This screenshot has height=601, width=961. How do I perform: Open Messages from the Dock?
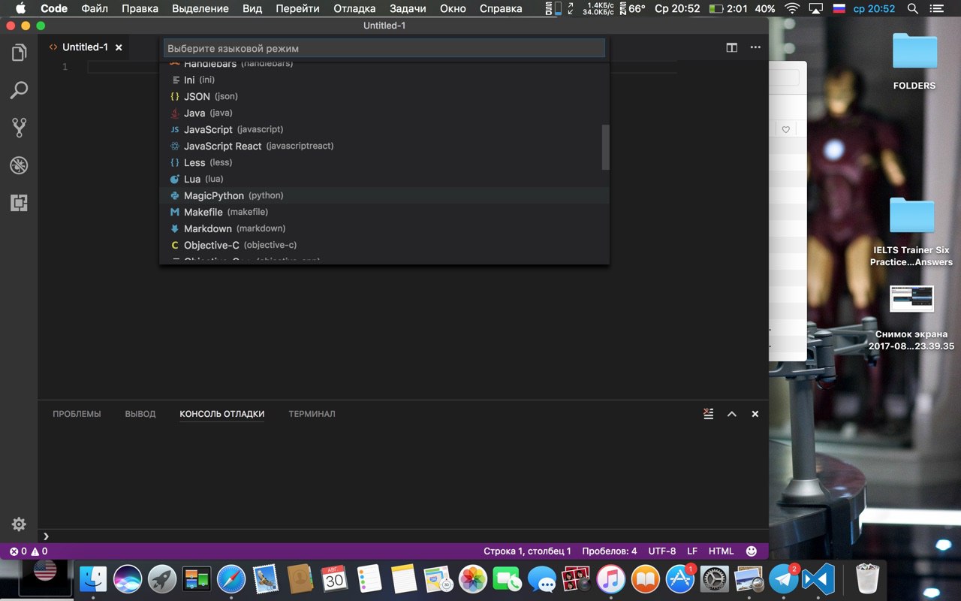542,578
